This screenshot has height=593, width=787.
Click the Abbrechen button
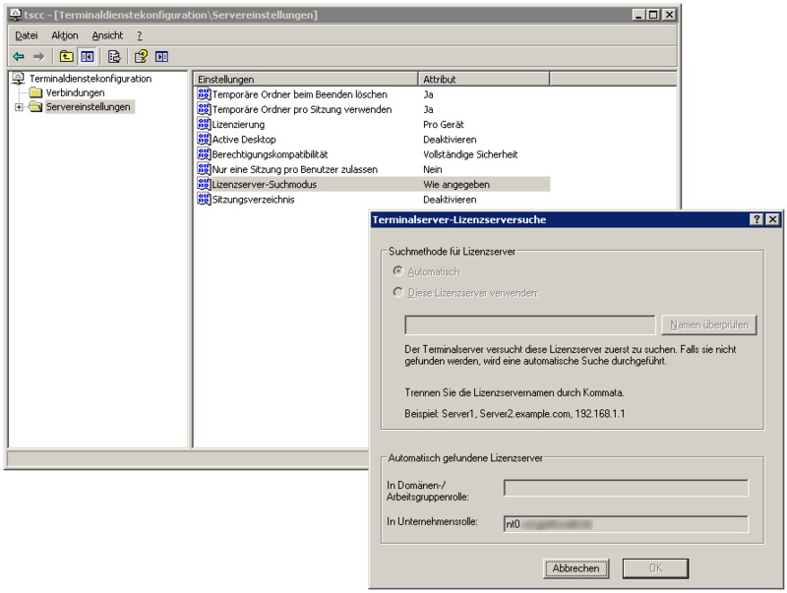575,568
